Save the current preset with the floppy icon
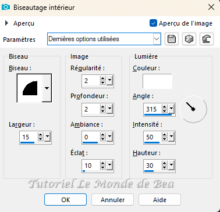Screen dimensions: 220x212 [172, 39]
